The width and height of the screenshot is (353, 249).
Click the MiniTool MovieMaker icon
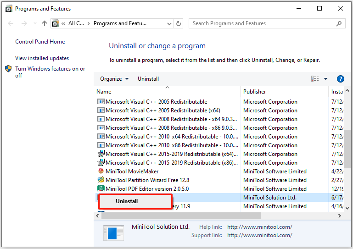pyautogui.click(x=101, y=171)
